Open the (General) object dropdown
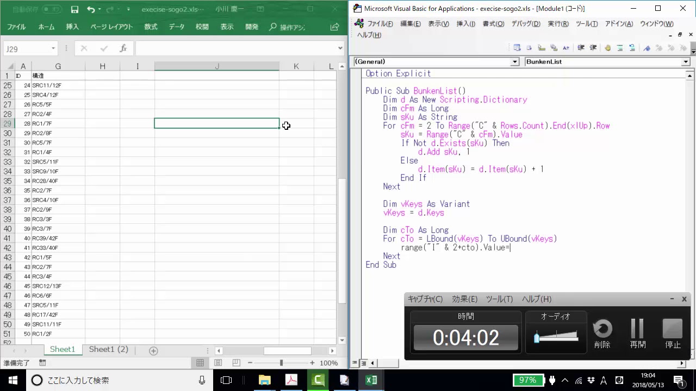Viewport: 696px width, 391px height. point(514,62)
